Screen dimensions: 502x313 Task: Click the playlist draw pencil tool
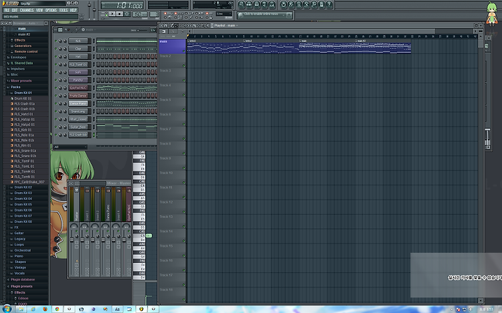pos(172,25)
